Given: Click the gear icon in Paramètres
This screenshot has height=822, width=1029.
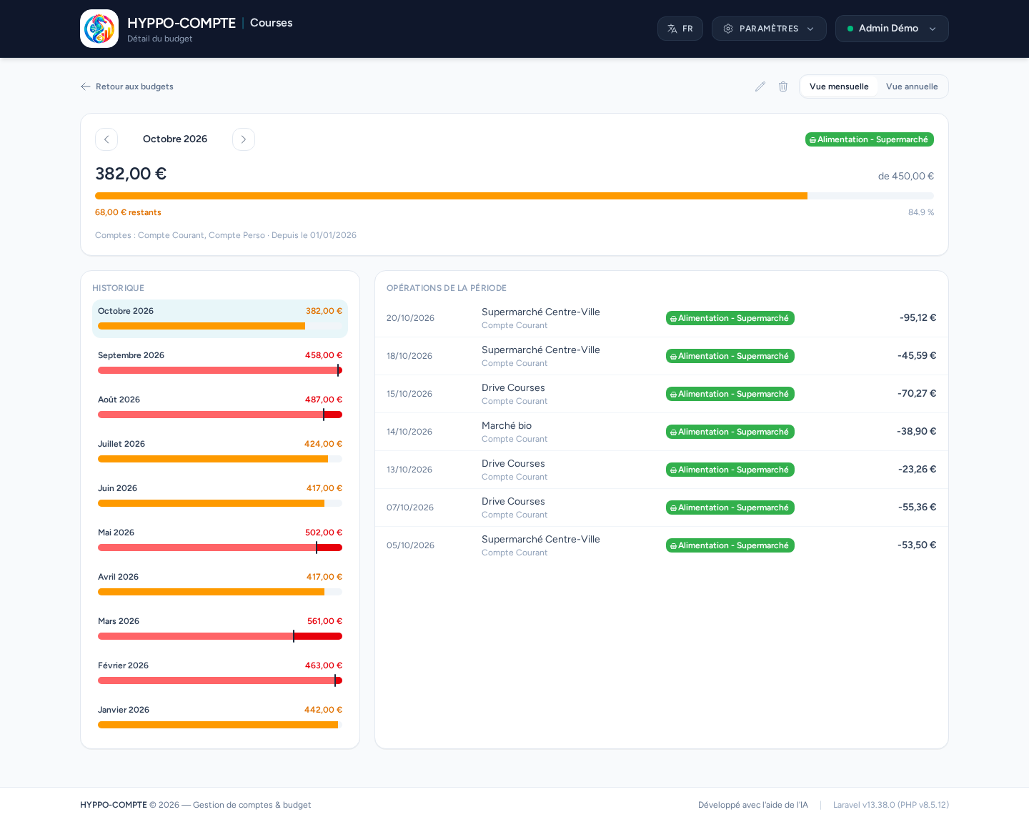Looking at the screenshot, I should [728, 29].
